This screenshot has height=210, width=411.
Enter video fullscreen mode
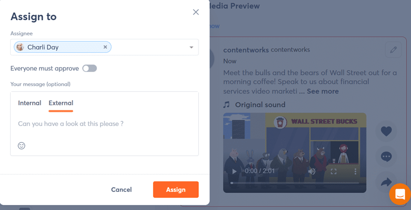click(x=334, y=171)
